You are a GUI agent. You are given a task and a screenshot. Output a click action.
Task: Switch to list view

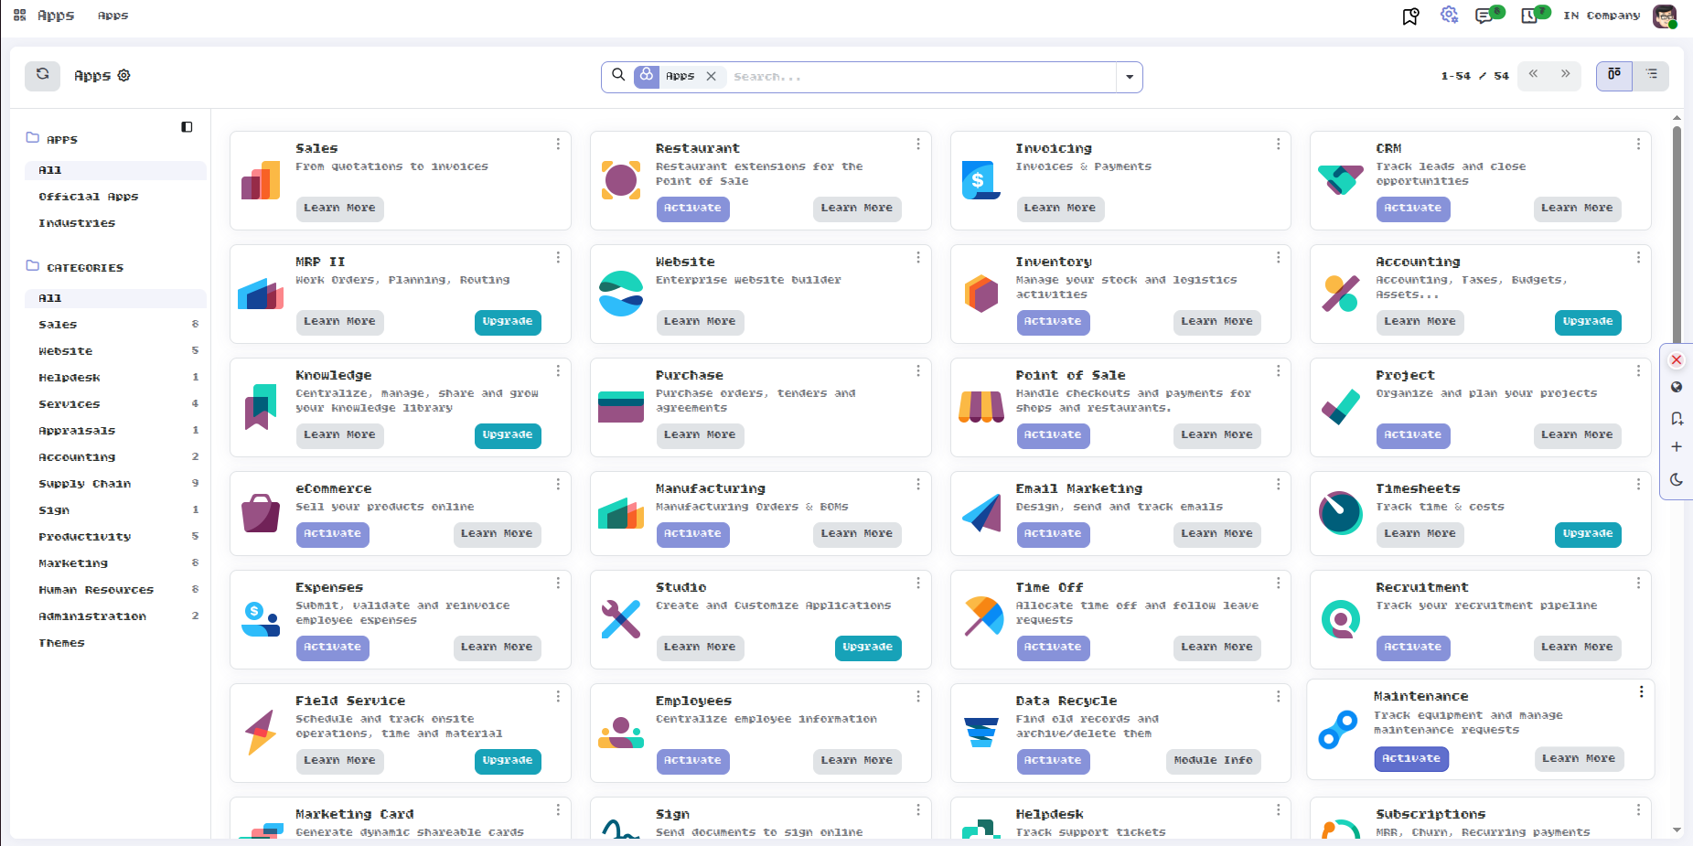[1651, 75]
